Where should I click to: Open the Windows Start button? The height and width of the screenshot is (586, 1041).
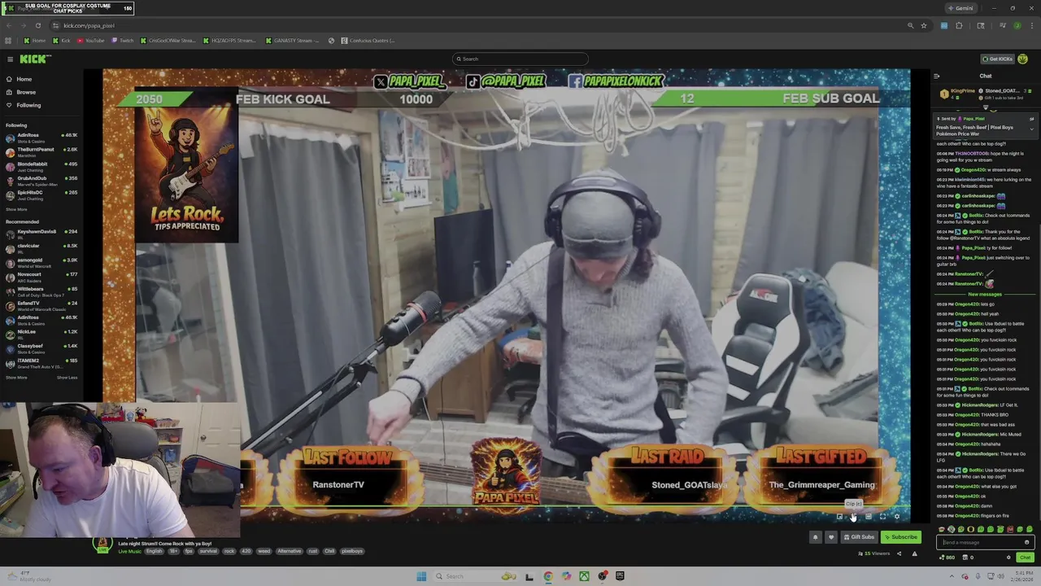421,576
